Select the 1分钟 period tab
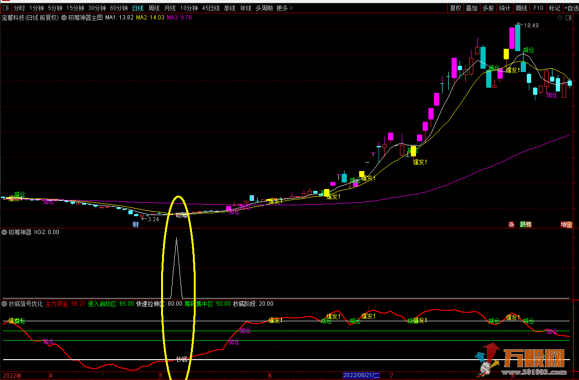 coord(36,8)
